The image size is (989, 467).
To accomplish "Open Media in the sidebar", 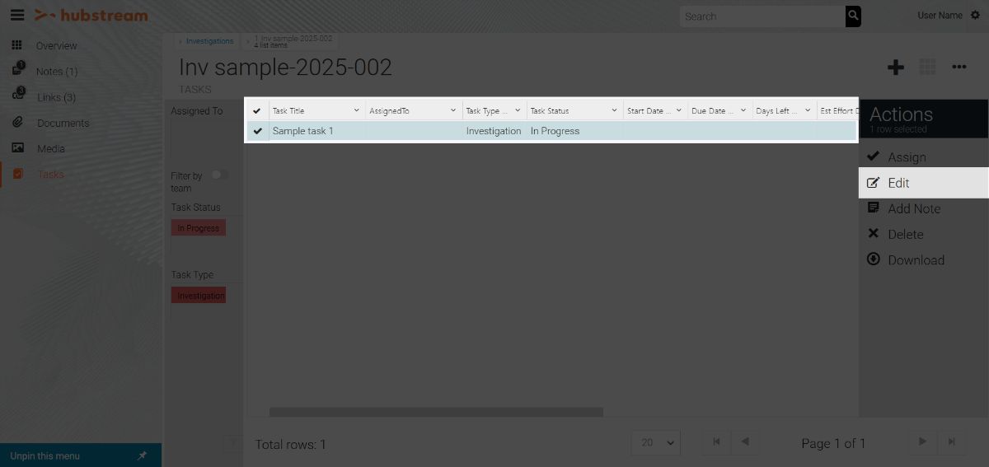I will point(50,148).
